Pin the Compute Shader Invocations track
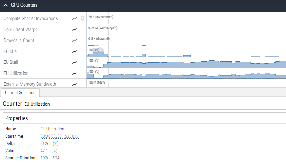Viewport: 286px width, 164px height. pyautogui.click(x=83, y=19)
